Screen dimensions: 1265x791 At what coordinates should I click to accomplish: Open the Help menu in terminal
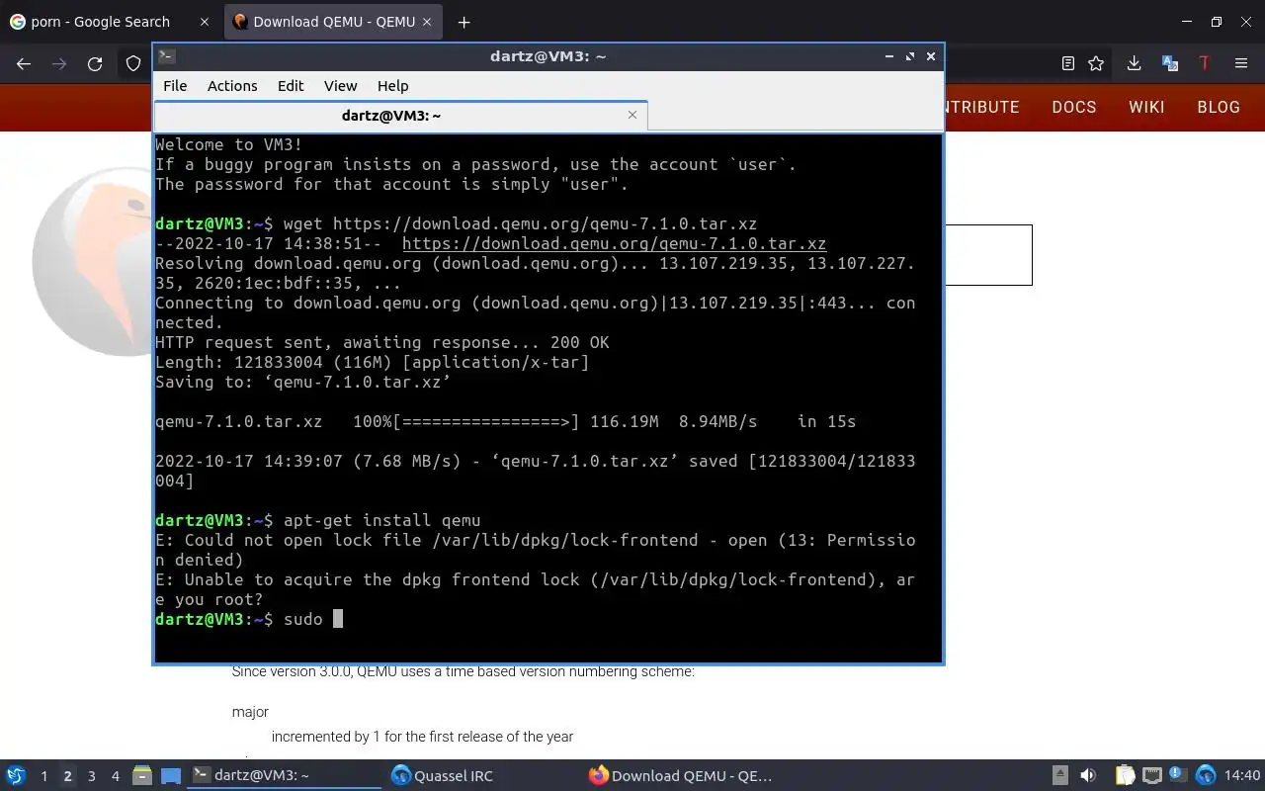pyautogui.click(x=392, y=86)
